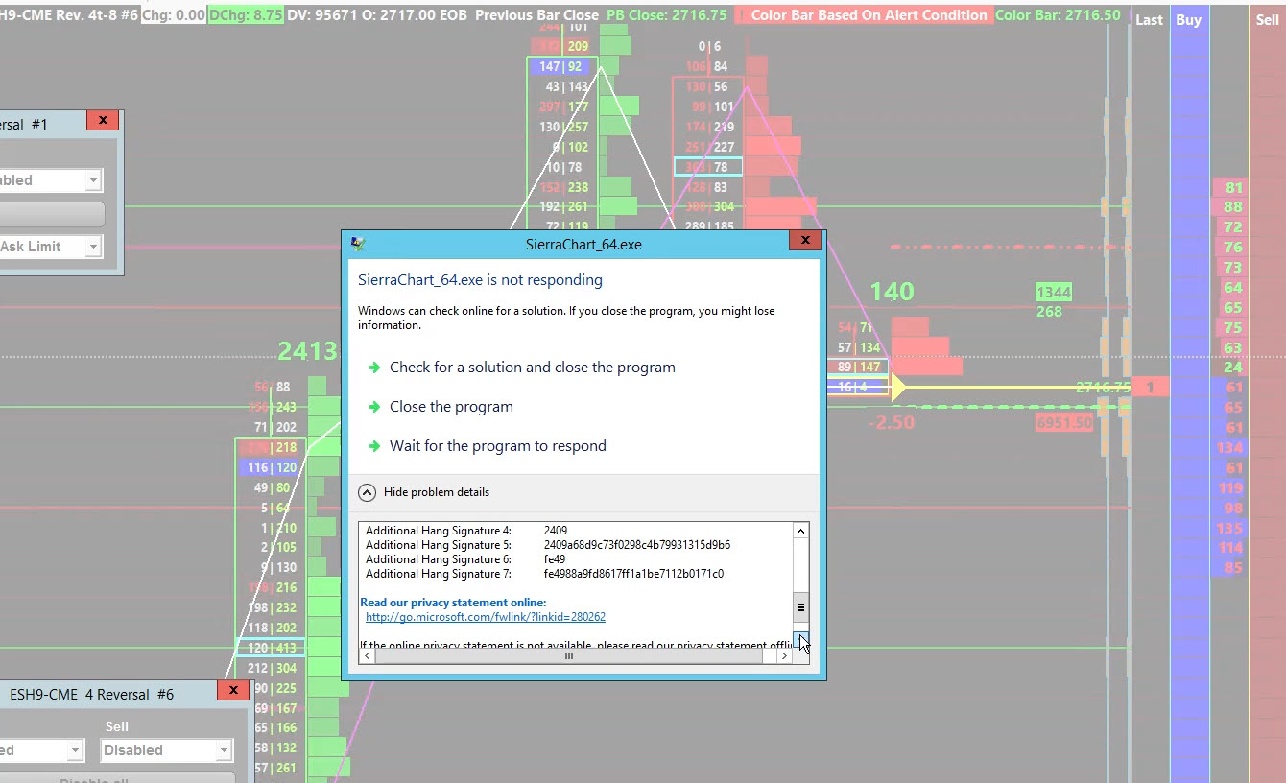The image size is (1286, 783).
Task: Click the blank button in the Reversal #1 window
Action: click(51, 214)
